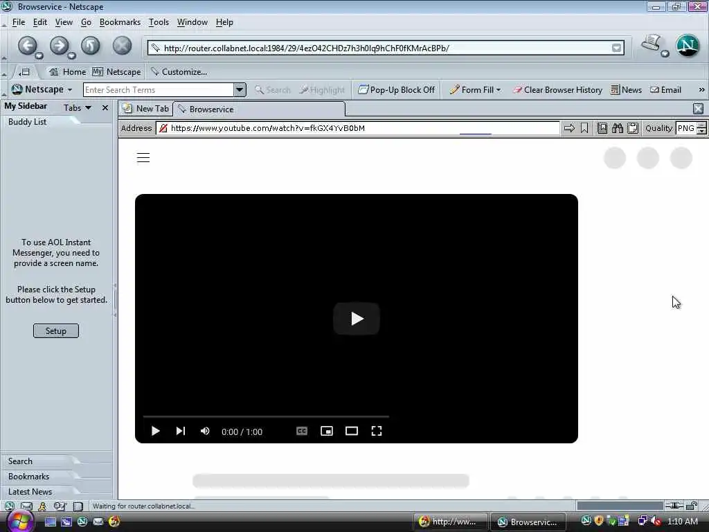The width and height of the screenshot is (709, 532).
Task: Click the Setup button in the sidebar
Action: (x=55, y=330)
